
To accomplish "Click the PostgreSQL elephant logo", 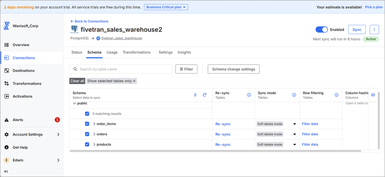I will pyautogui.click(x=74, y=29).
